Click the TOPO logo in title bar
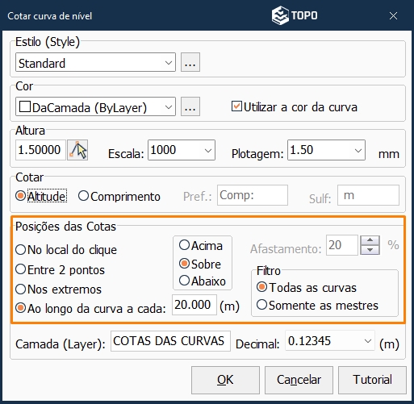Viewport: 414px width, 404px height. [x=295, y=15]
